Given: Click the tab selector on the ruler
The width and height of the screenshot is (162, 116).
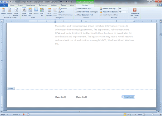Looking at the screenshot, I should point(2,21).
